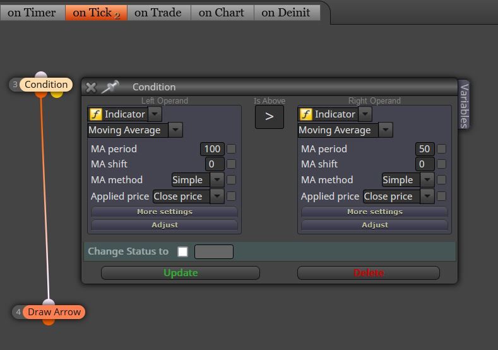Click the right operand function icon

[x=306, y=114]
